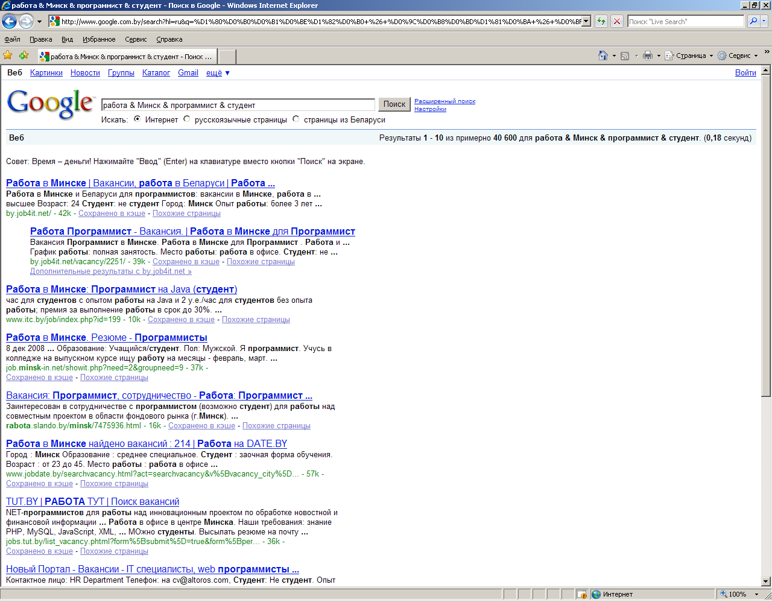This screenshot has height=602, width=772.
Task: Click the Live Search magnifier button
Action: click(x=753, y=21)
